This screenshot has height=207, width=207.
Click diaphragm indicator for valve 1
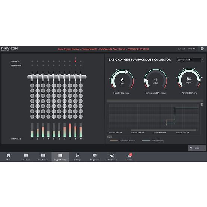[x=32, y=65]
